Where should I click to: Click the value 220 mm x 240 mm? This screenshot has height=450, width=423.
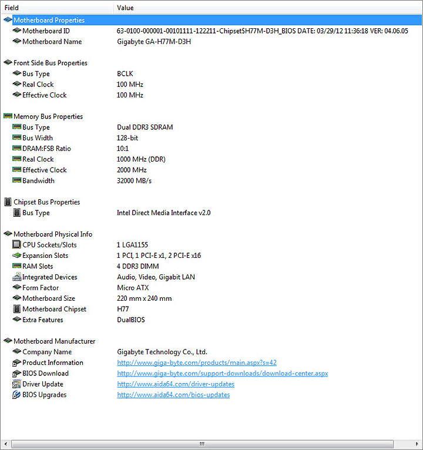pos(144,298)
